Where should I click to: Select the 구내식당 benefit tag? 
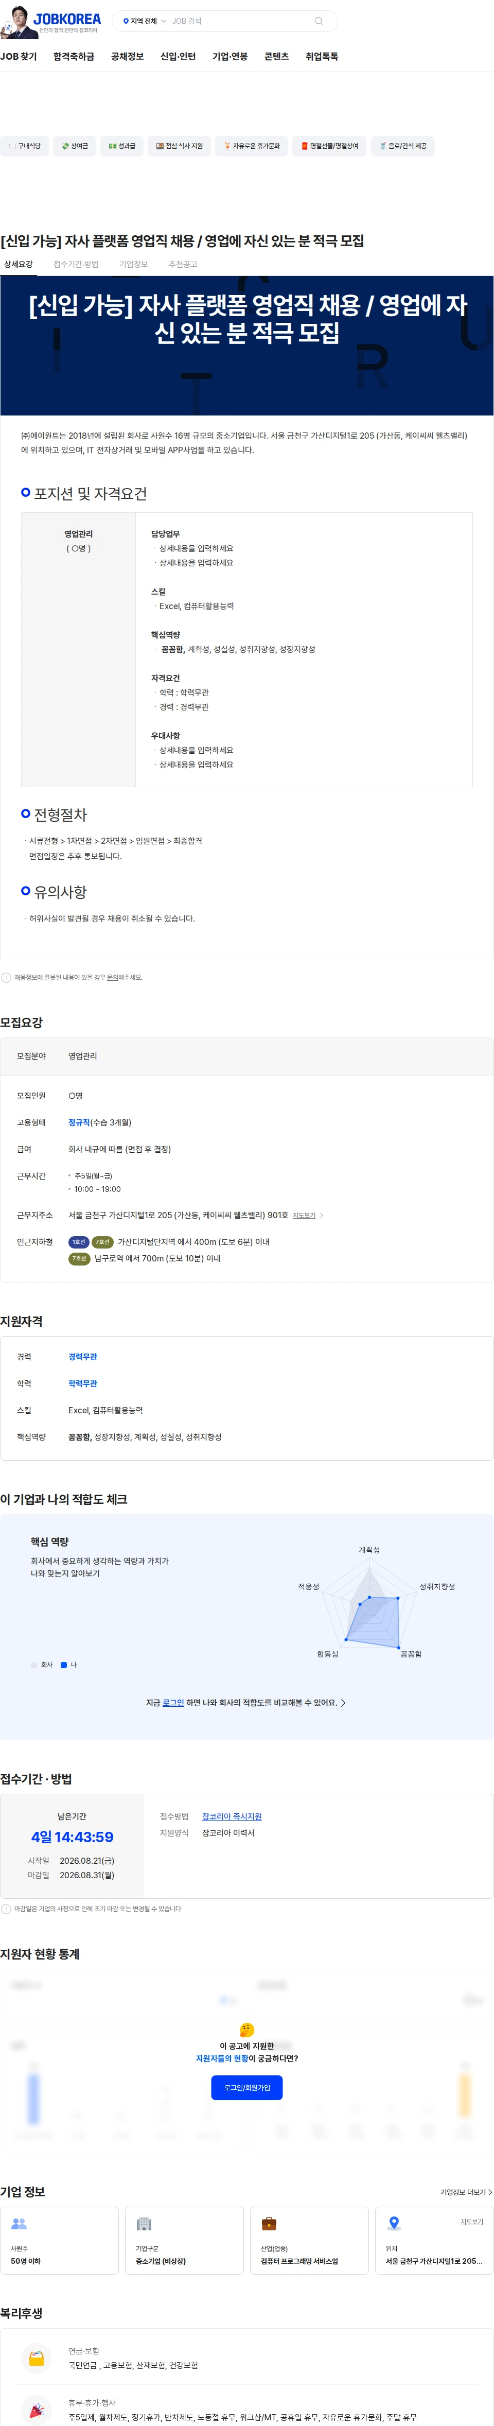(x=25, y=146)
